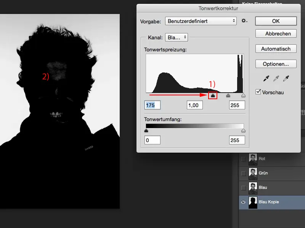Apply Automatisch auto levels
305x228 pixels.
[276, 49]
